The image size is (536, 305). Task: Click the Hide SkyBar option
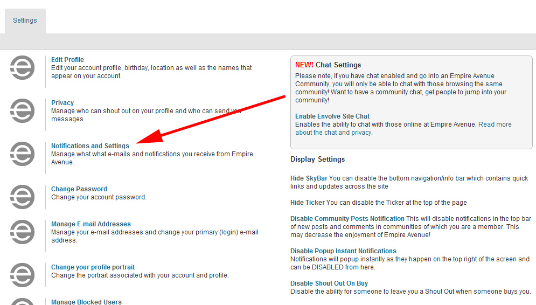309,178
